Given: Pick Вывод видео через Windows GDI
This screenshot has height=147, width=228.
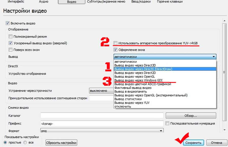Looking at the screenshot, I should click(x=165, y=80).
